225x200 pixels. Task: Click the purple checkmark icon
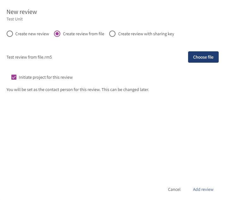14,77
